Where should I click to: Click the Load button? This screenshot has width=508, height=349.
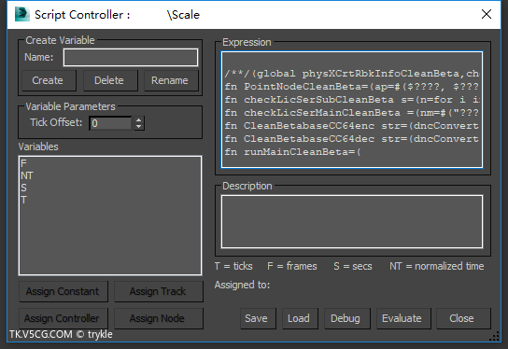point(300,318)
